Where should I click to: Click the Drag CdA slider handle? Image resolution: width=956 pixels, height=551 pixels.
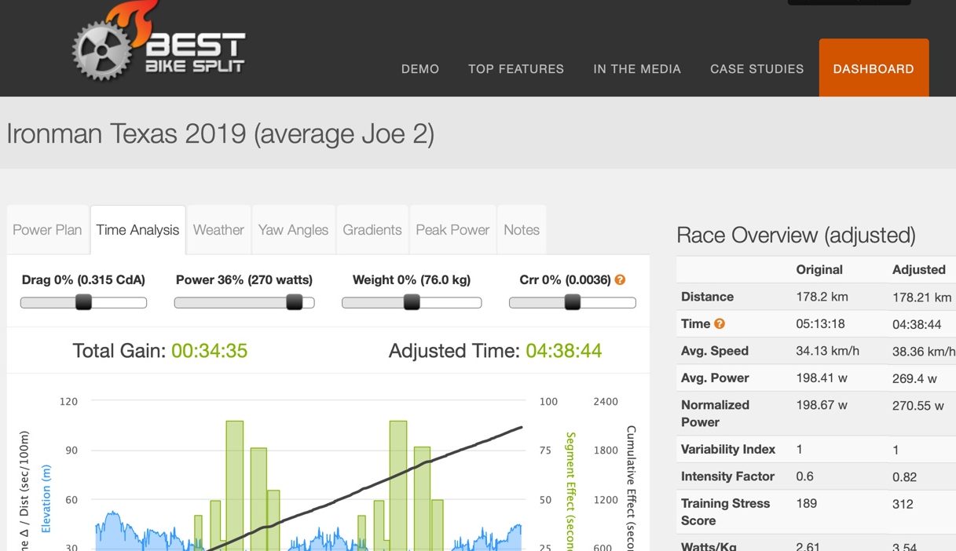(83, 302)
